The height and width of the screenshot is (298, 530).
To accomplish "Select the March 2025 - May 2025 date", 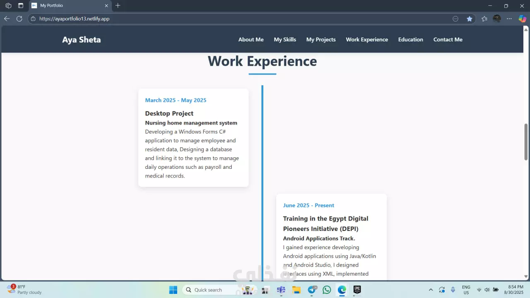I will (176, 100).
